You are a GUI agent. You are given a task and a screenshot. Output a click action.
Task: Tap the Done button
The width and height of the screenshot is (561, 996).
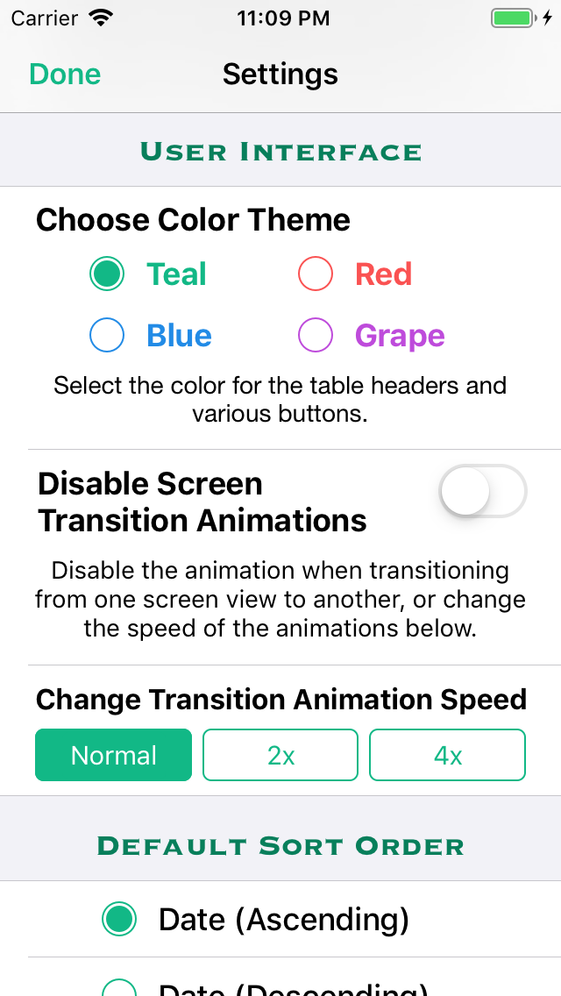[64, 75]
